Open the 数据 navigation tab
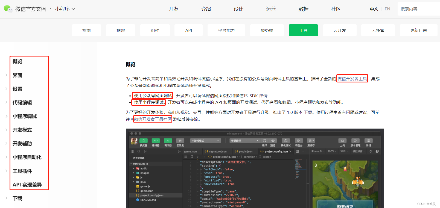Screen dimensions: 440x208 pyautogui.click(x=304, y=9)
